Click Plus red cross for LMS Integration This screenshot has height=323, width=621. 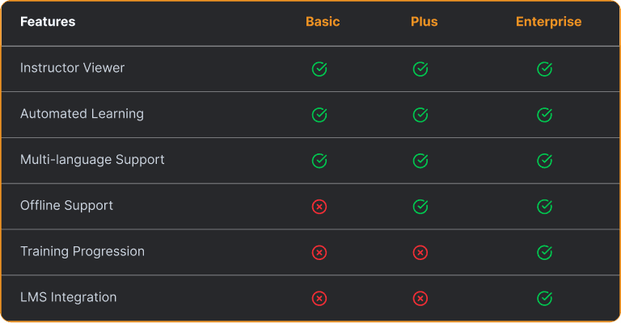pos(420,299)
